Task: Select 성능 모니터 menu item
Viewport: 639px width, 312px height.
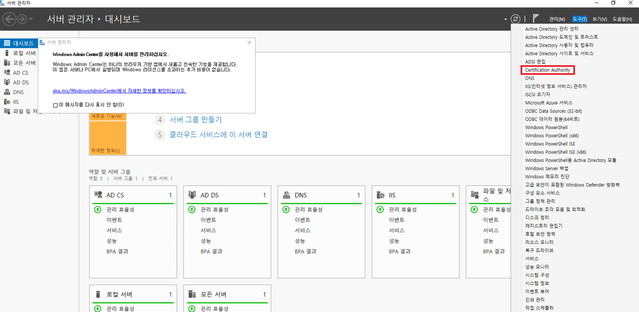Action: (x=537, y=267)
